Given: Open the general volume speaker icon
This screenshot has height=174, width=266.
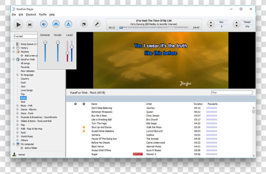Looking at the screenshot, I should (x=44, y=24).
